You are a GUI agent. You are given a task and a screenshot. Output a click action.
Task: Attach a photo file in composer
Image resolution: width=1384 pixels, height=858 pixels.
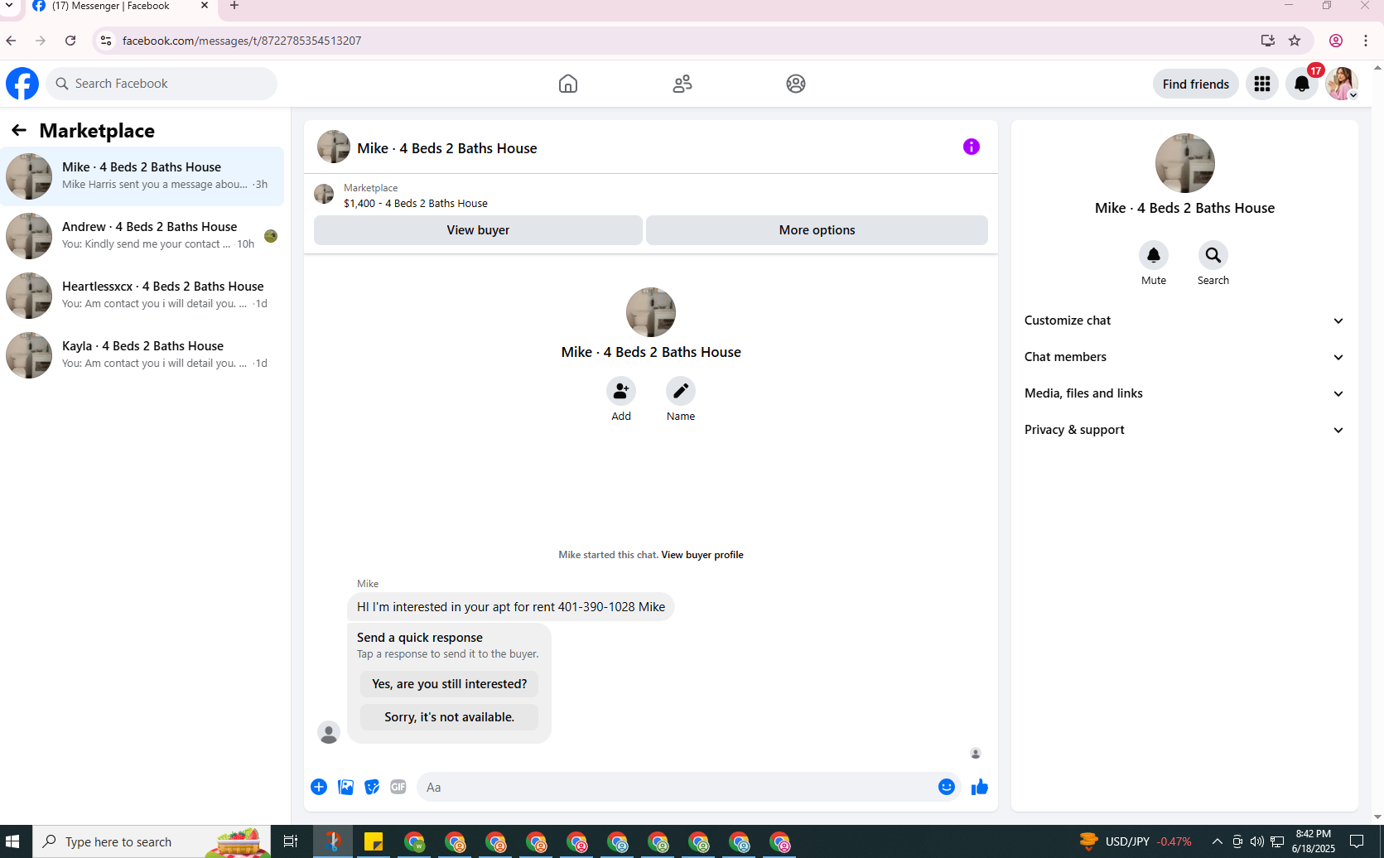tap(345, 787)
